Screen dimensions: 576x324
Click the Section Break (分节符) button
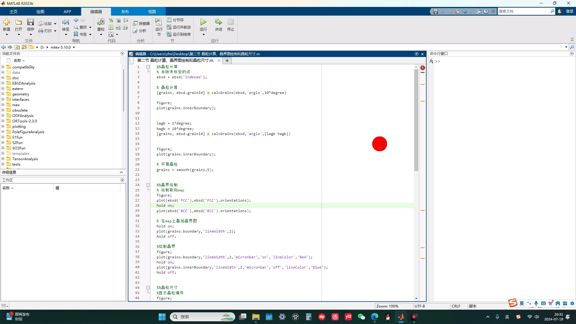pos(175,20)
